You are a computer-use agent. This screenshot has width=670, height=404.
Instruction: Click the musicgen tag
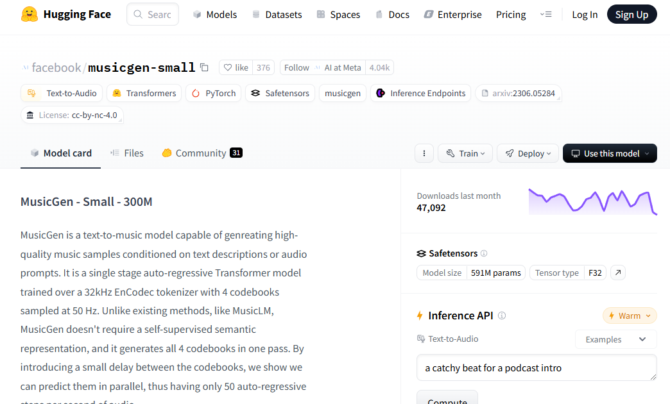click(x=343, y=93)
